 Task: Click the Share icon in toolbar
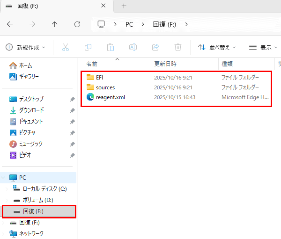tap(155, 47)
